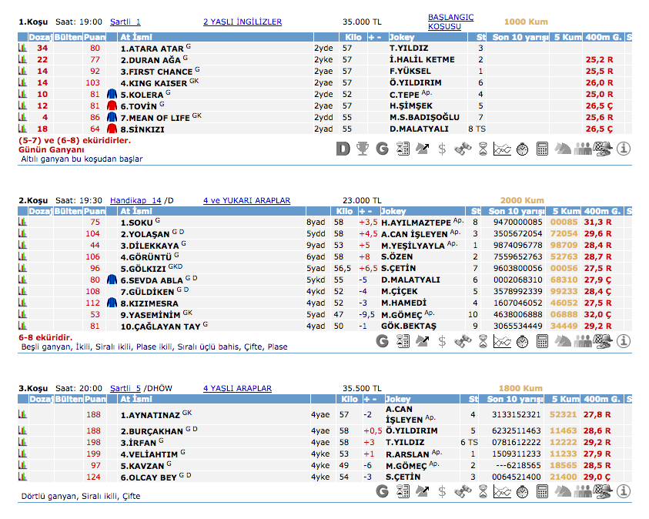Open the 'Handikap 14' link in race 2
649x519 pixels.
click(135, 200)
